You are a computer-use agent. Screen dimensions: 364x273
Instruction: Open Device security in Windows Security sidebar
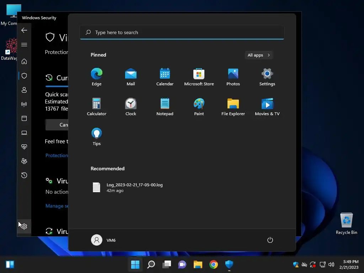point(24,133)
